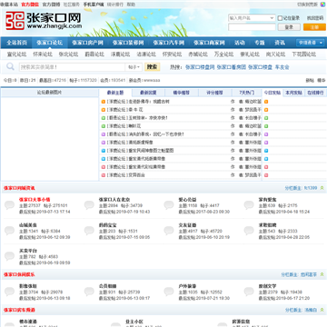Viewport: 327px width, 327px height.
Task: Click the forum icon beside 山城美食
Action: [x=9, y=231]
